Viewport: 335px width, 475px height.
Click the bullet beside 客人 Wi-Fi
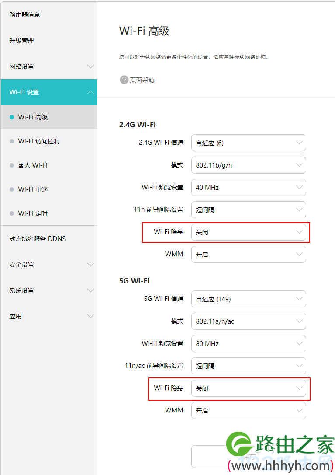tap(12, 165)
